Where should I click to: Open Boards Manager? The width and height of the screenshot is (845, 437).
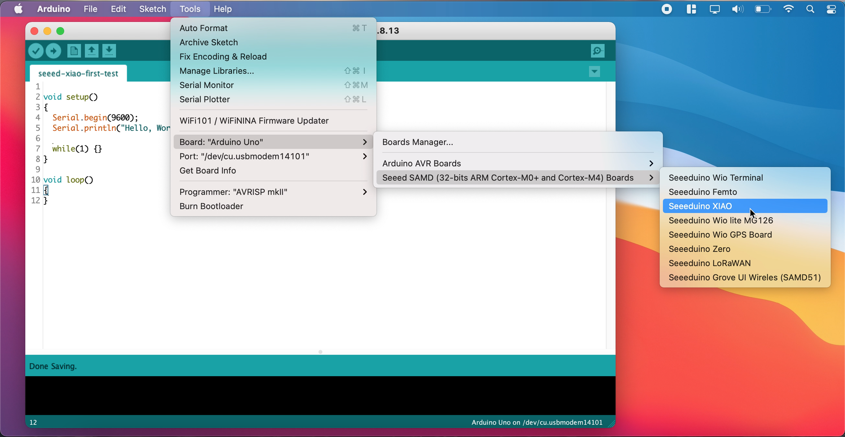pyautogui.click(x=417, y=142)
